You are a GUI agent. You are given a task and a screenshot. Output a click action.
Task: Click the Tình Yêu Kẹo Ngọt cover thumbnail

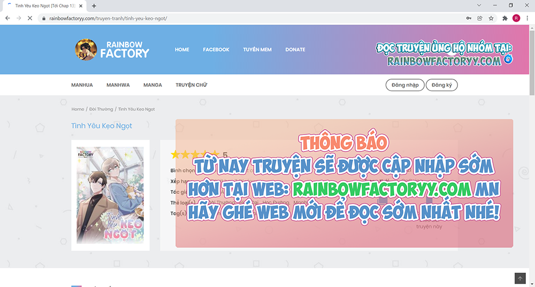tap(110, 195)
